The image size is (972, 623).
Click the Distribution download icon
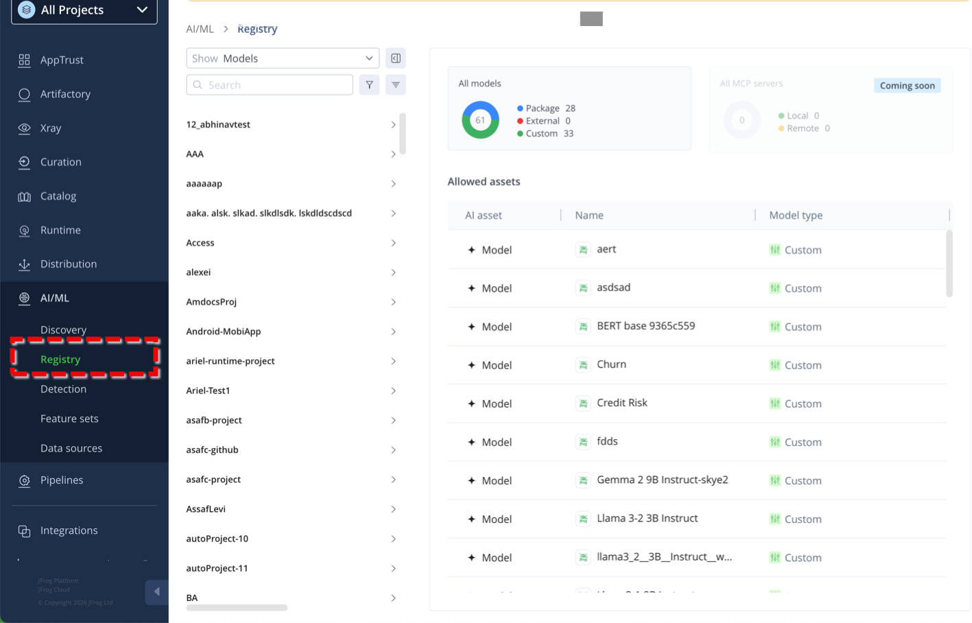(24, 264)
